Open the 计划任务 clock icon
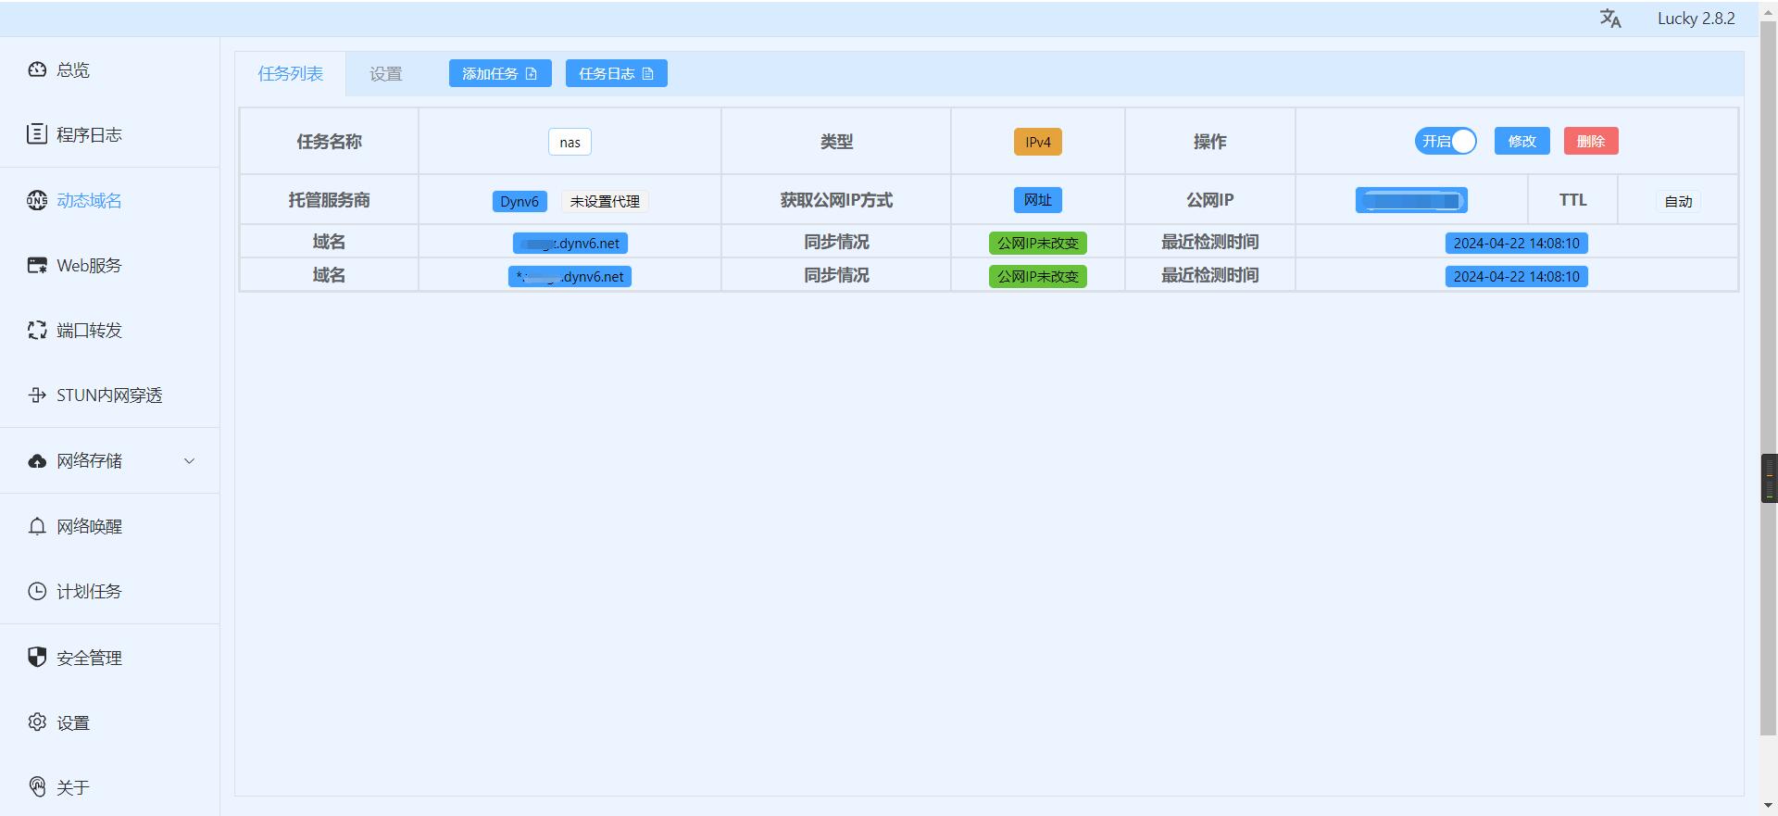This screenshot has height=816, width=1778. [37, 591]
